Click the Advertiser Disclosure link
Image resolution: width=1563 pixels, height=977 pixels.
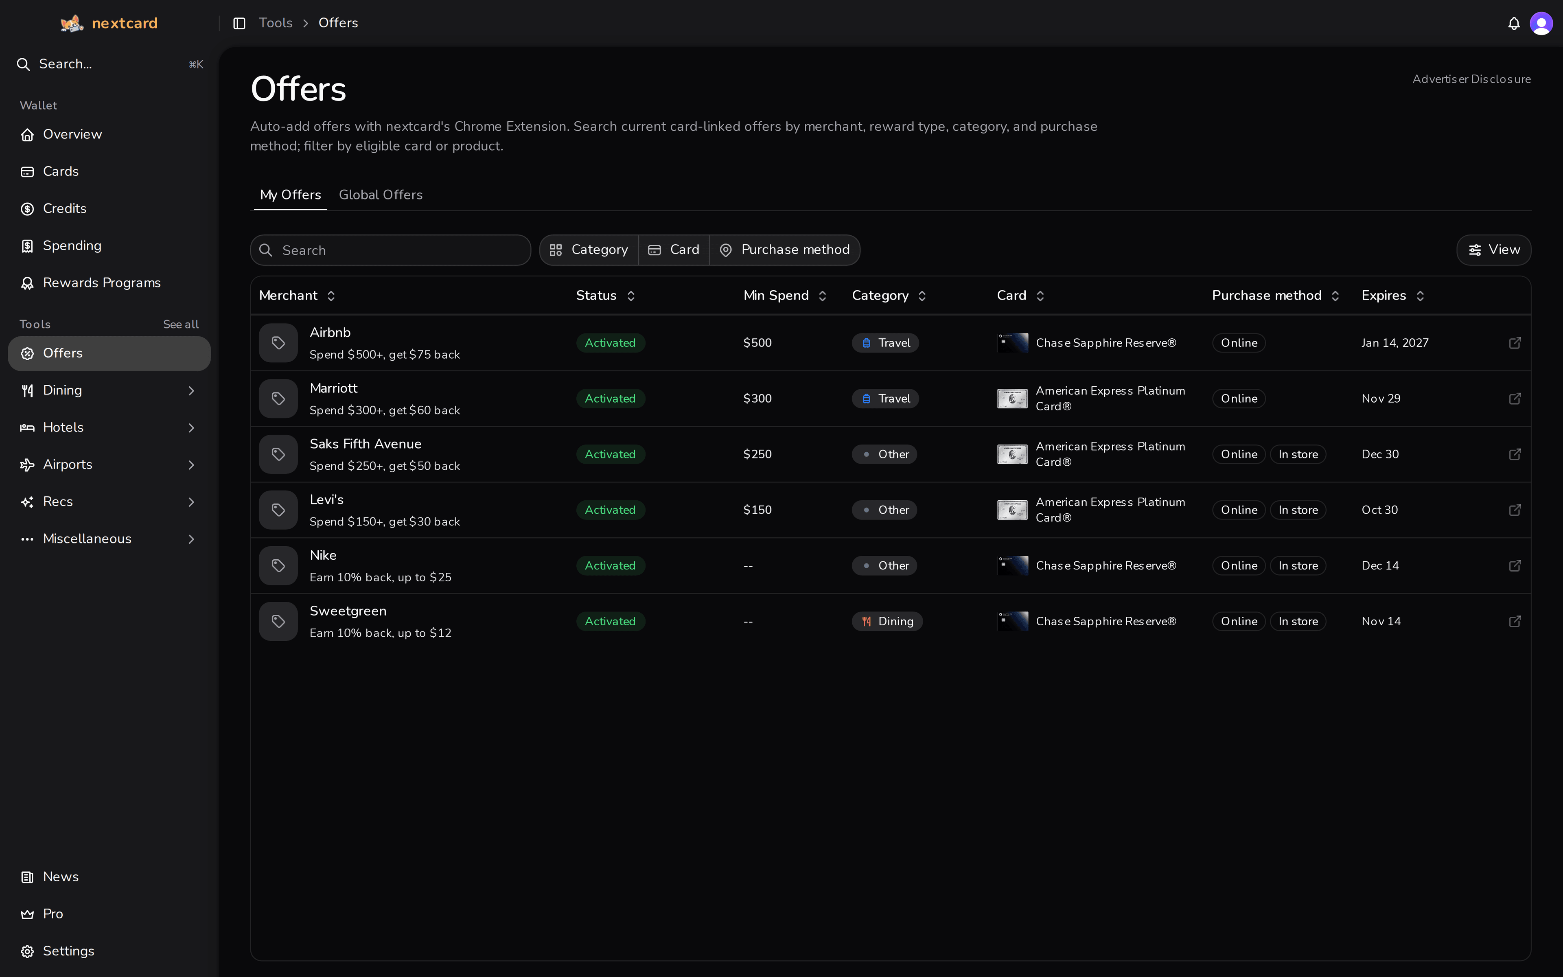coord(1471,79)
